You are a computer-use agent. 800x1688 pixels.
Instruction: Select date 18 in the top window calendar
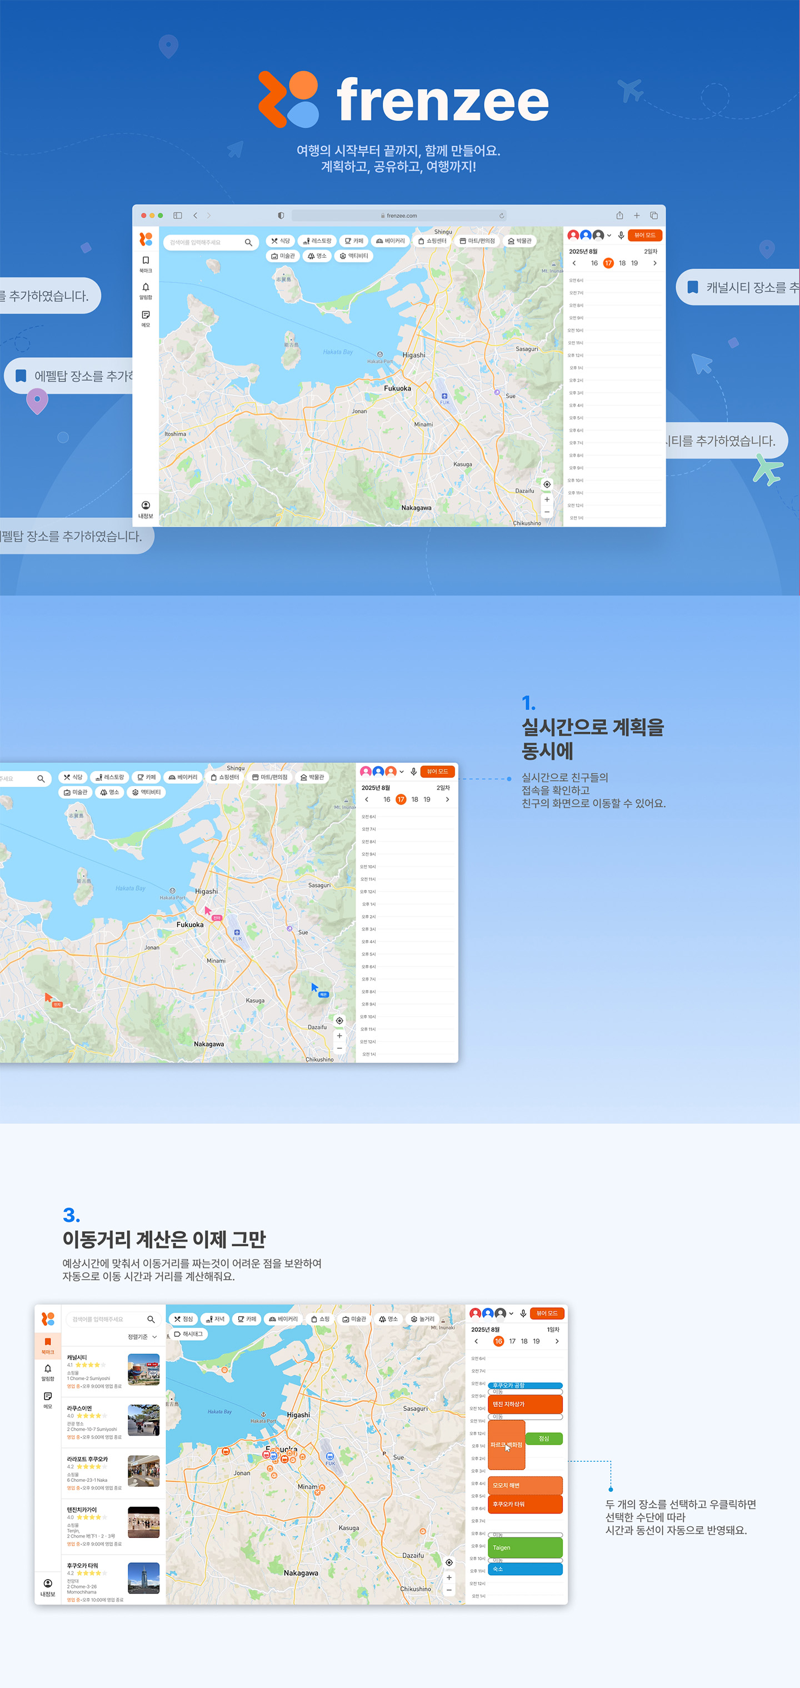click(x=622, y=263)
